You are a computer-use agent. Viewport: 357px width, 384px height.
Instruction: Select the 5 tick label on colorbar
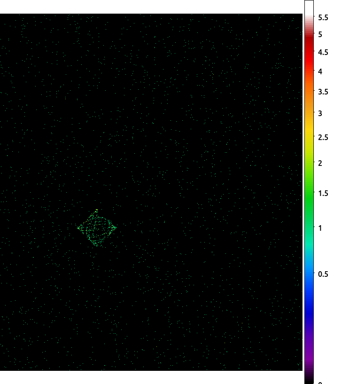pyautogui.click(x=320, y=34)
